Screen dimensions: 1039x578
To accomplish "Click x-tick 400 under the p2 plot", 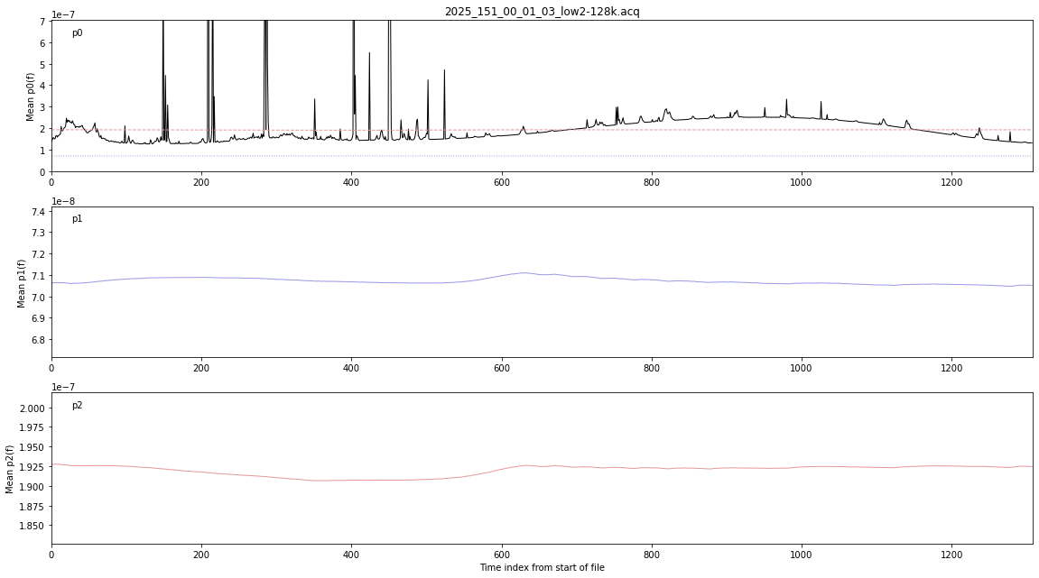I will (351, 554).
